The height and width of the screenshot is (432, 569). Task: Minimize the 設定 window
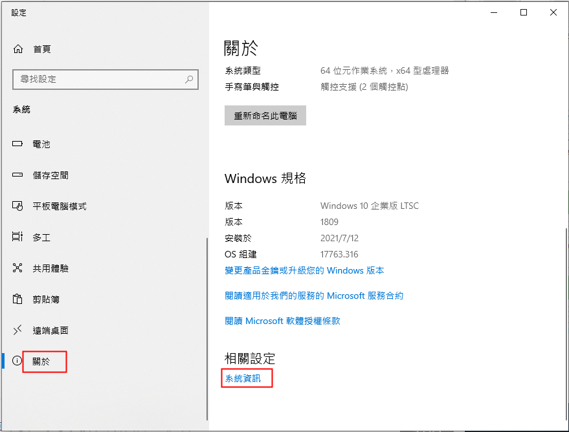tap(494, 12)
